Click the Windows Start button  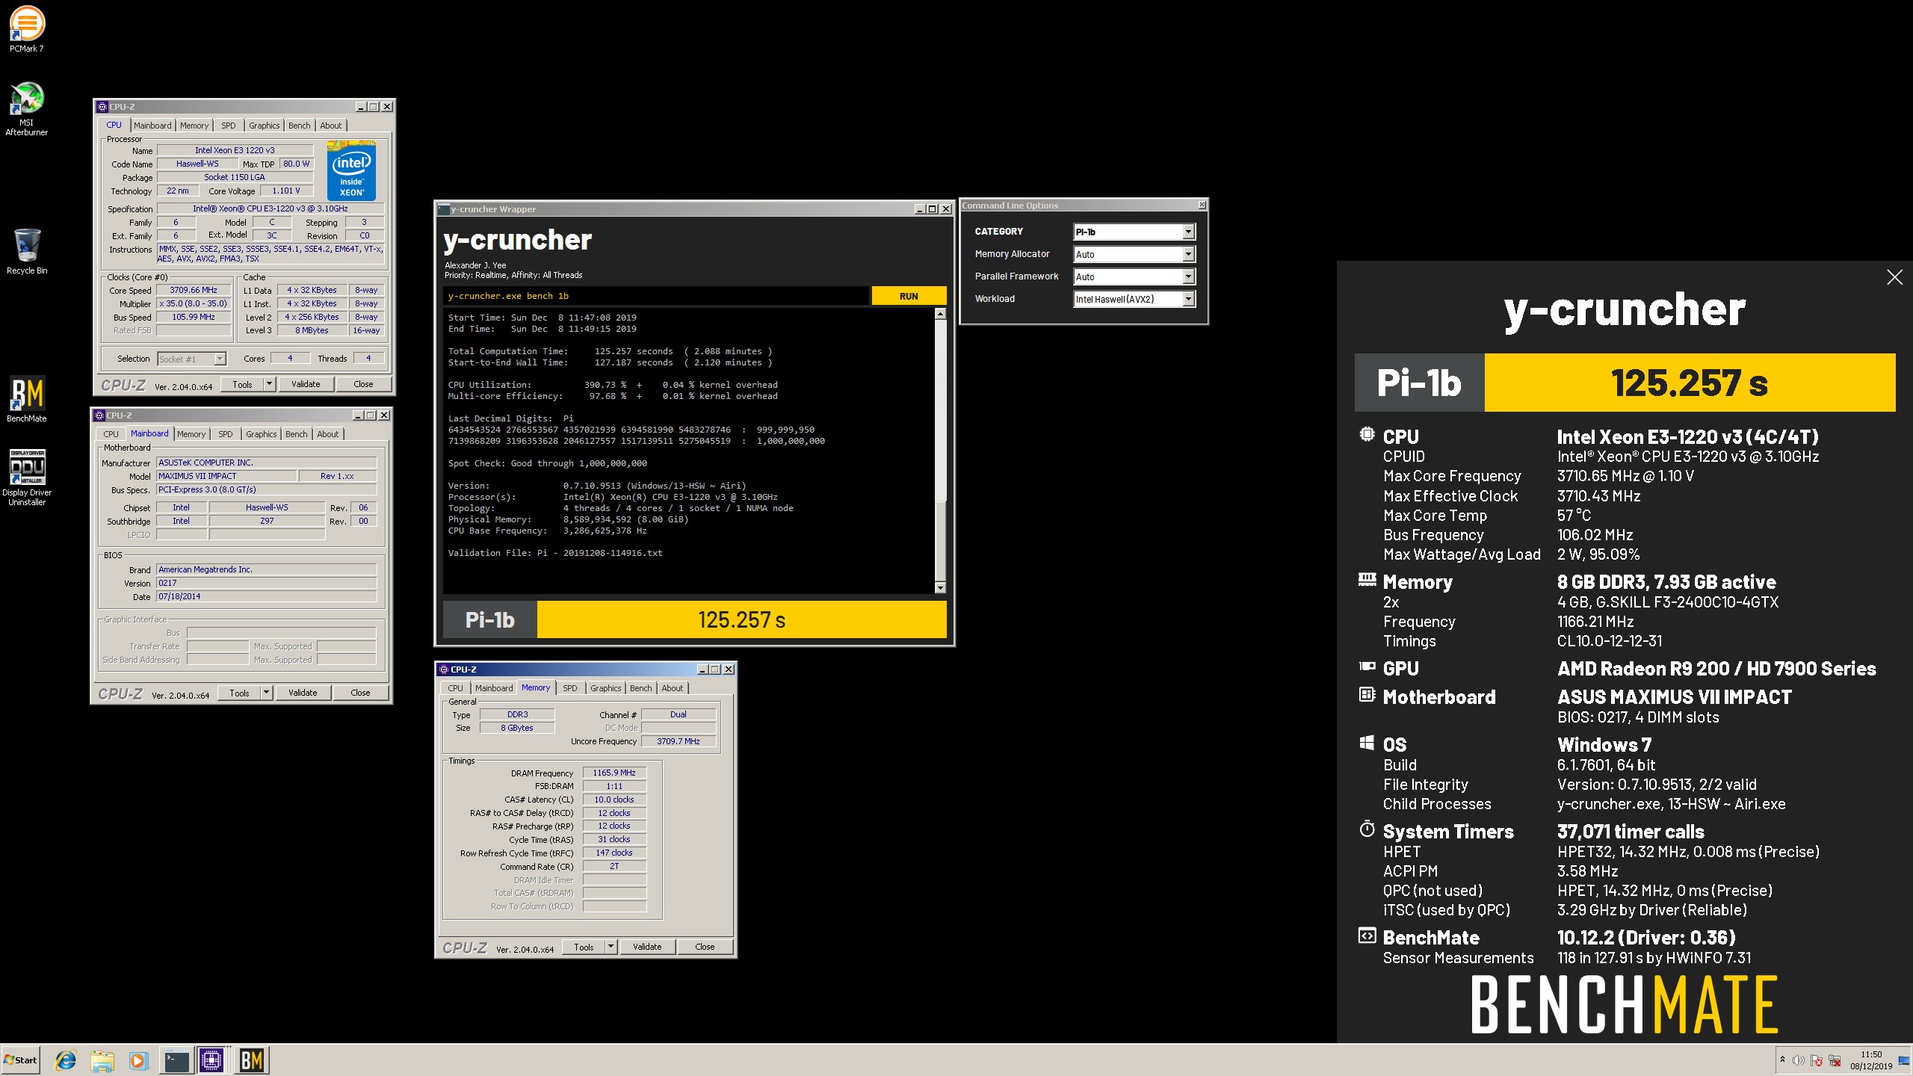click(20, 1060)
